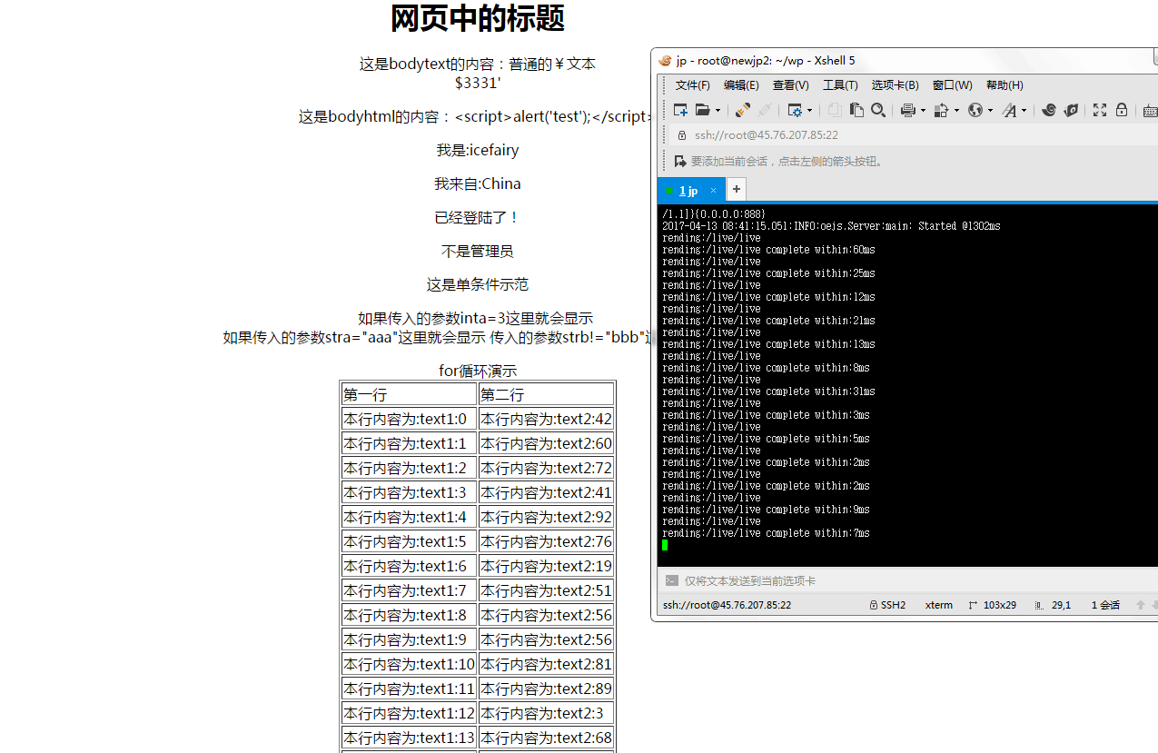This screenshot has width=1158, height=753.
Task: Open the 工具(T) menu
Action: pos(840,85)
